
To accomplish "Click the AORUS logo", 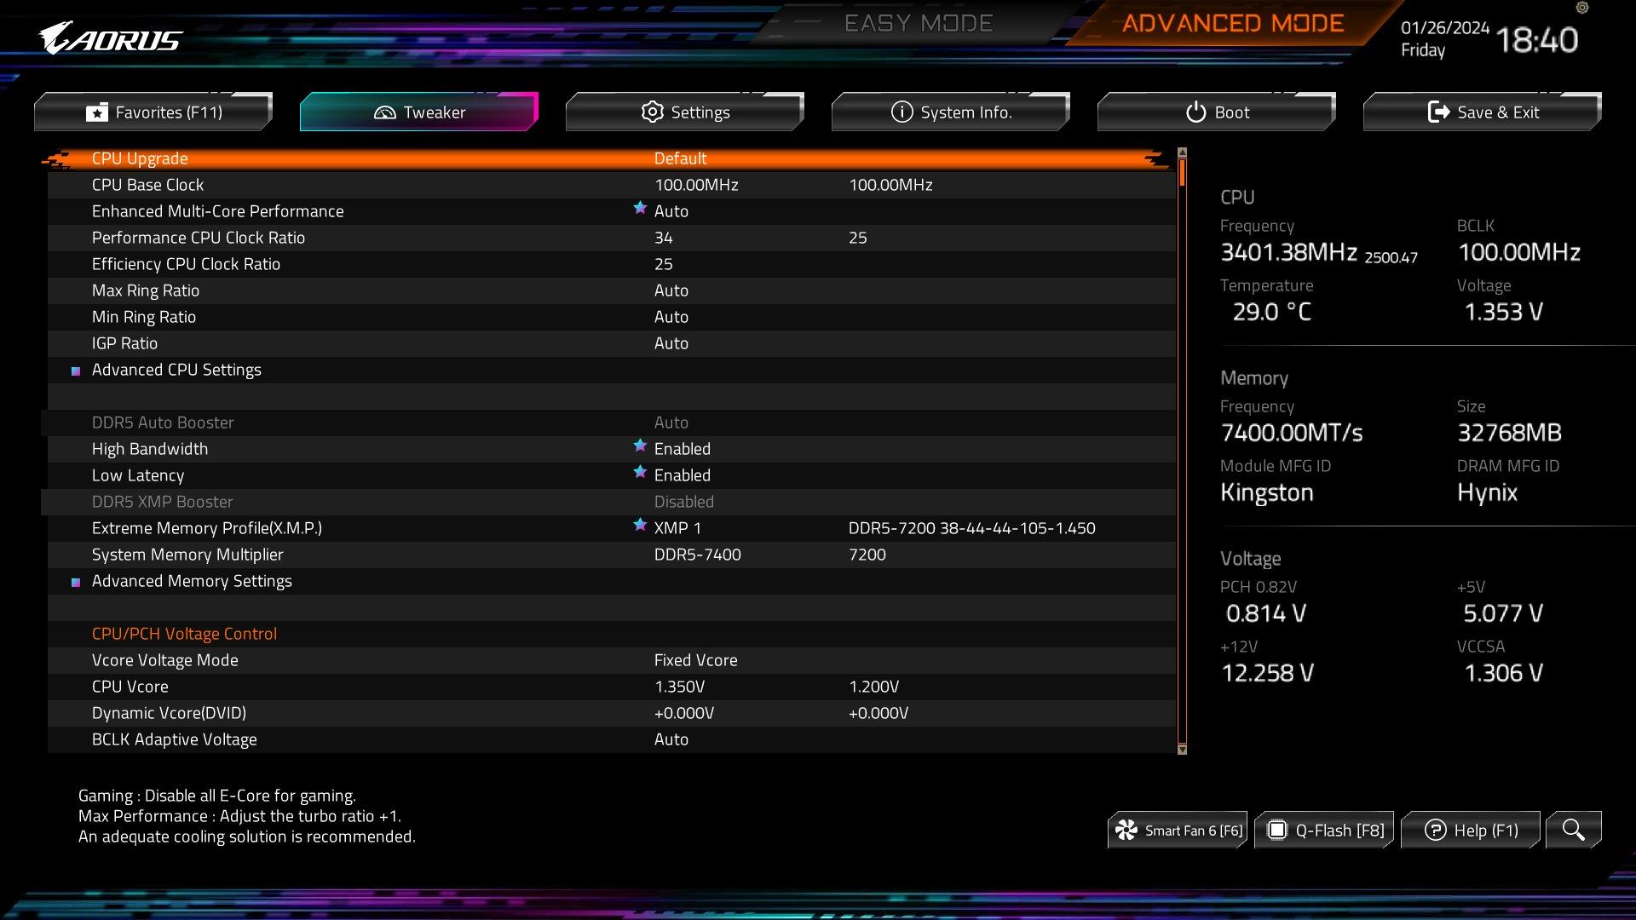I will click(111, 38).
